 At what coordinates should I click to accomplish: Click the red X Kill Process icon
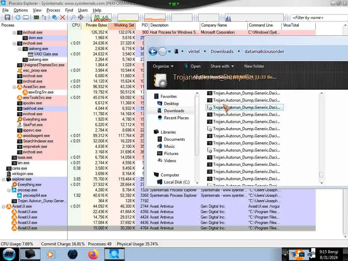click(63, 17)
